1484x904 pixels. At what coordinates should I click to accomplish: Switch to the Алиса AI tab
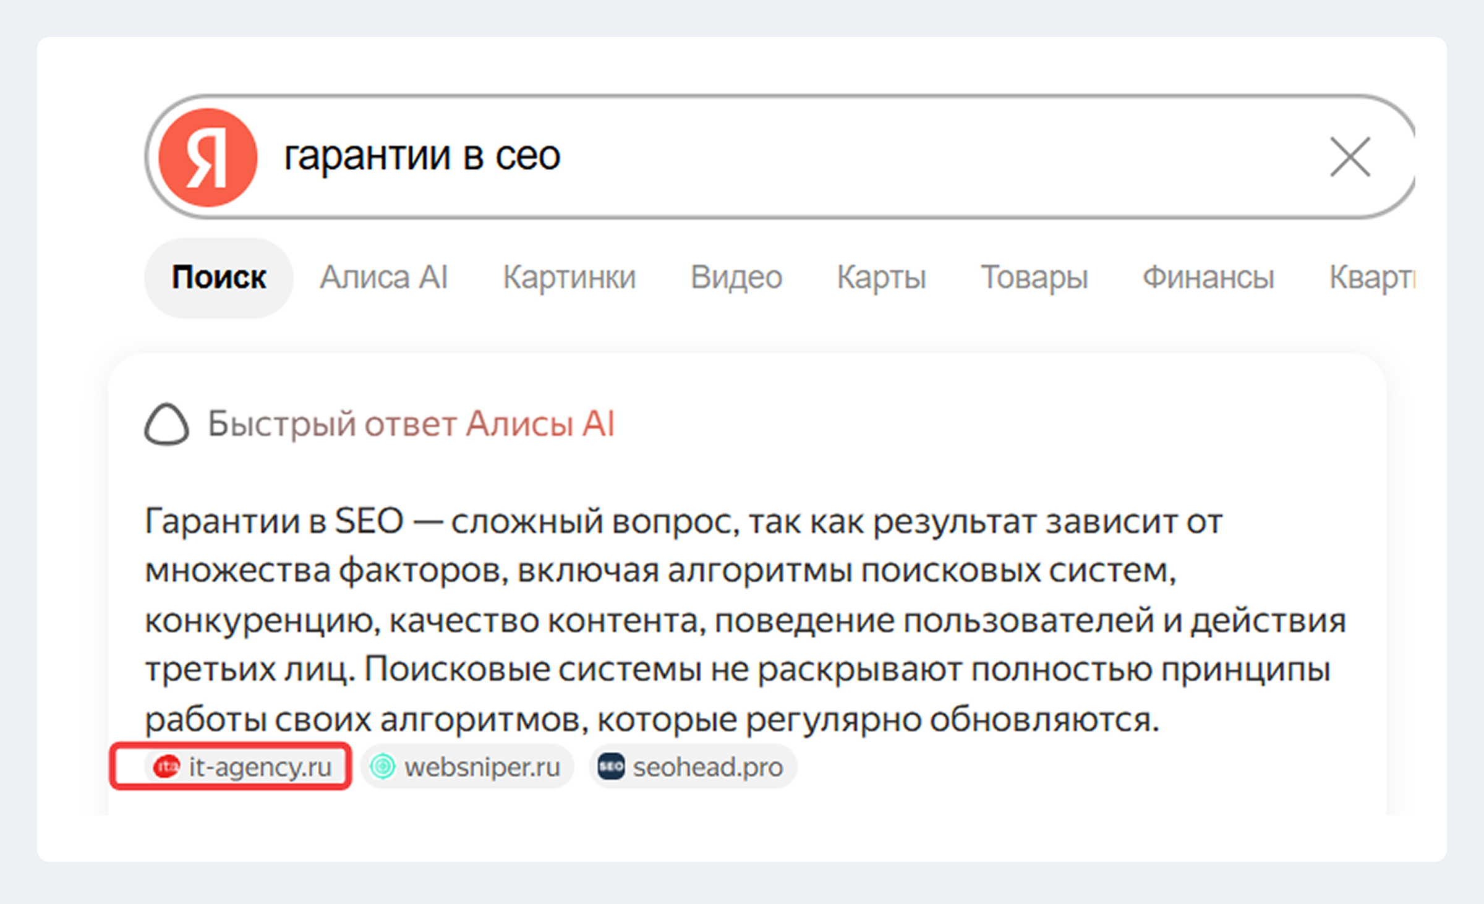point(383,278)
